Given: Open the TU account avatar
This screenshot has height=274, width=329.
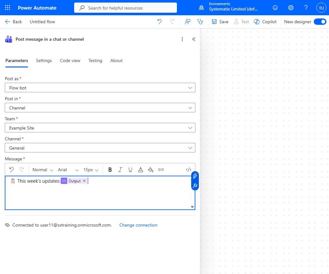Looking at the screenshot, I should [321, 8].
